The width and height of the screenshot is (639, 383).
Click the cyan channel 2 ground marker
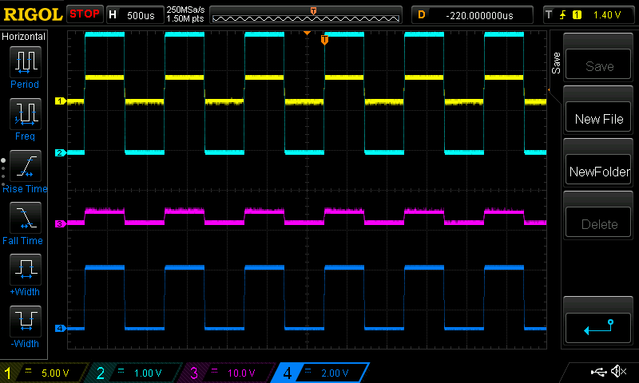coord(61,152)
